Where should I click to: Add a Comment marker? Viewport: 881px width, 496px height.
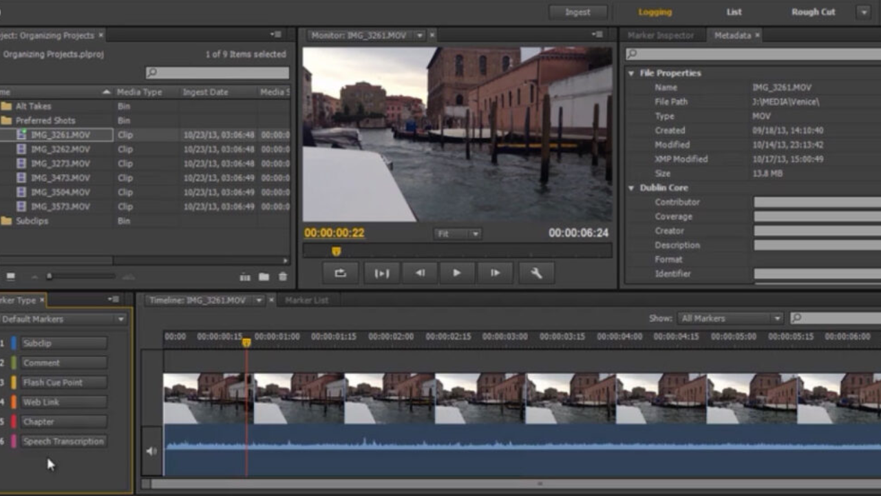point(63,363)
